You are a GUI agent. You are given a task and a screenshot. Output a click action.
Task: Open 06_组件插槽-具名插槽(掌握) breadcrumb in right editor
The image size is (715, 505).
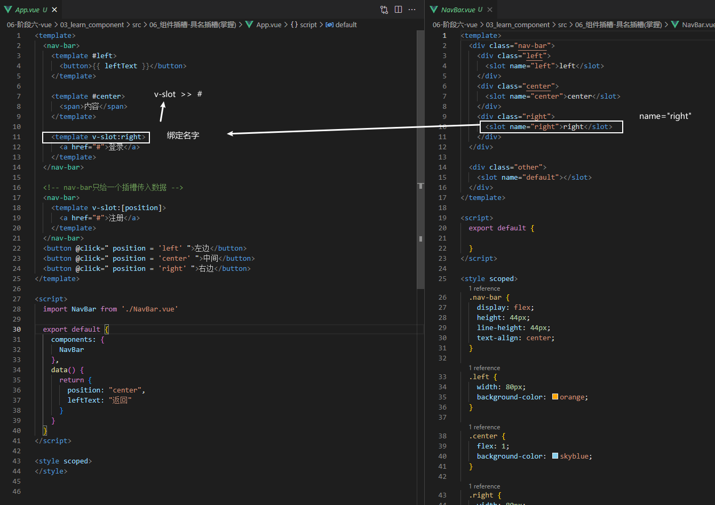point(619,25)
